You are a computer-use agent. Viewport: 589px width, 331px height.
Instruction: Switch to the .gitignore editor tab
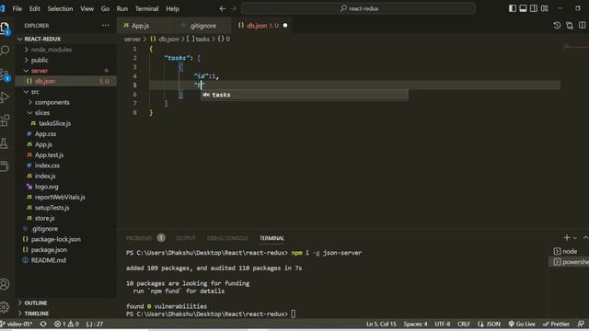tap(202, 26)
